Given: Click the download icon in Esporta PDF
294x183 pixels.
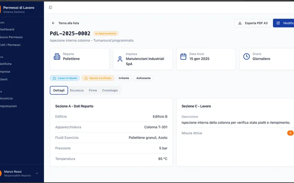Looking at the screenshot, I should [x=240, y=23].
